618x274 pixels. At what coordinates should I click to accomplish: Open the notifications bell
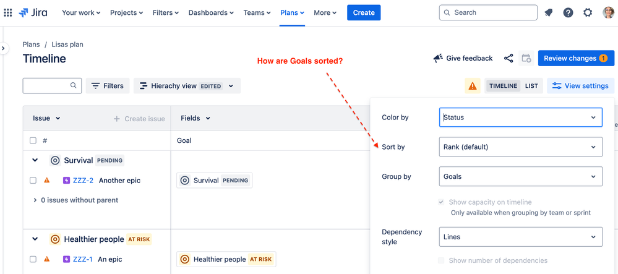[x=548, y=12]
